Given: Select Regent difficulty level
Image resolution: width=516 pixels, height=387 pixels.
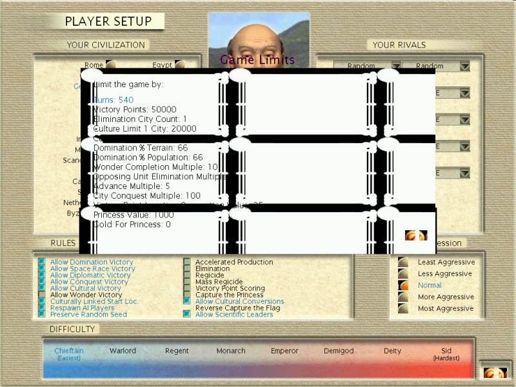Looking at the screenshot, I should [x=177, y=351].
